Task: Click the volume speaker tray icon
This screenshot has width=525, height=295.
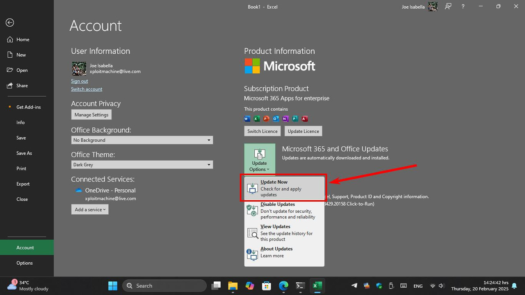Action: point(441,286)
